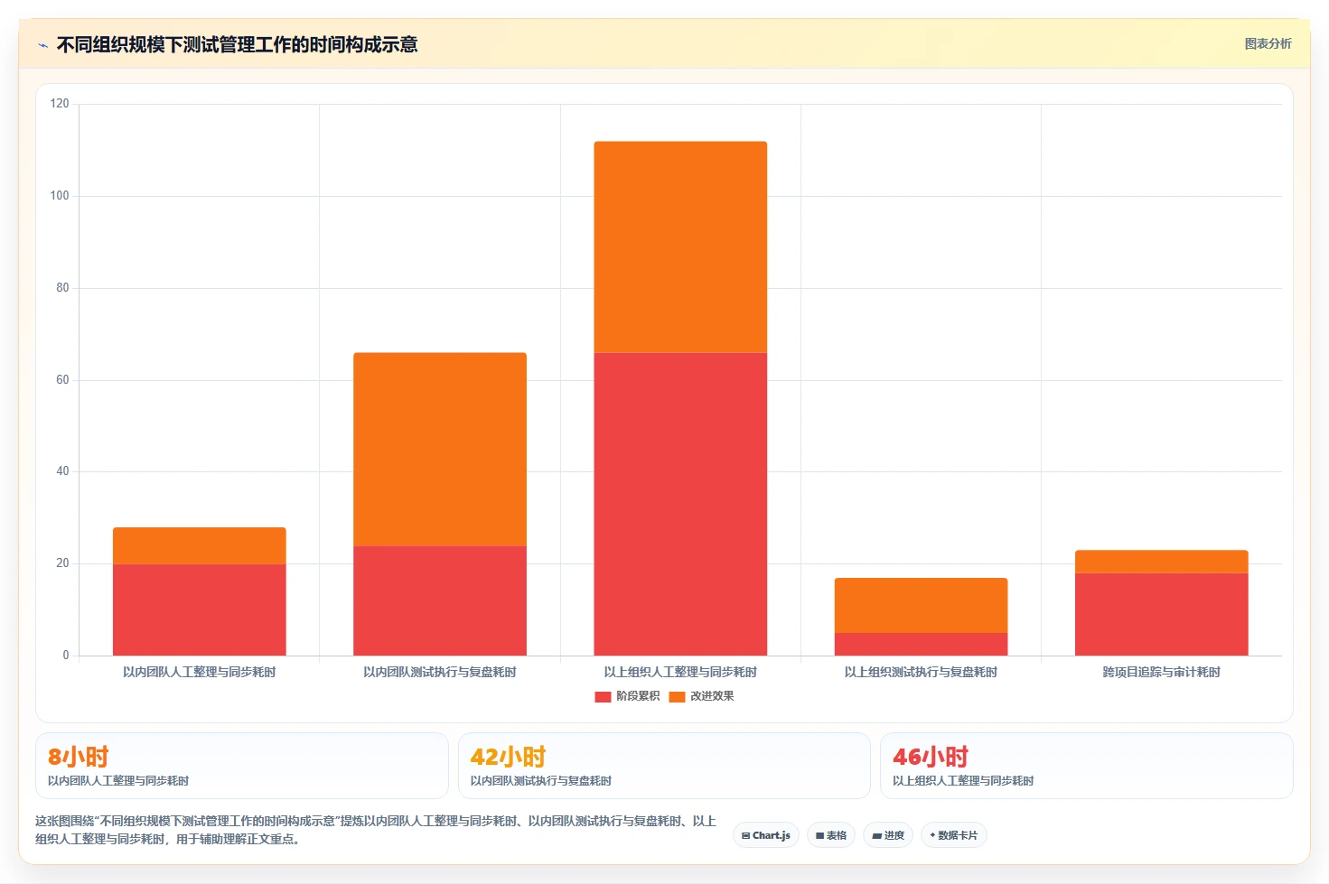Select the Chart.js tag

tap(766, 835)
